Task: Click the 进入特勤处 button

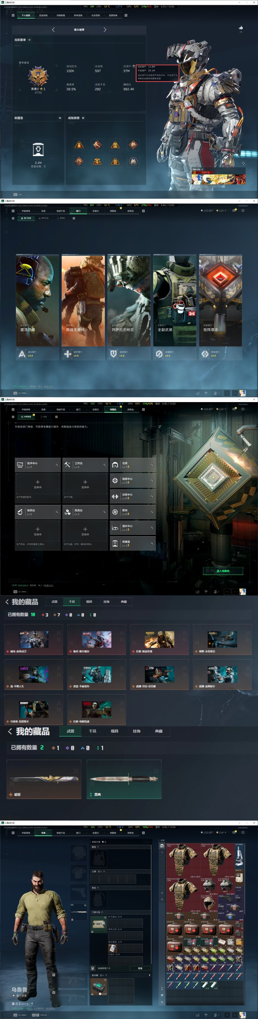Action: [x=223, y=571]
